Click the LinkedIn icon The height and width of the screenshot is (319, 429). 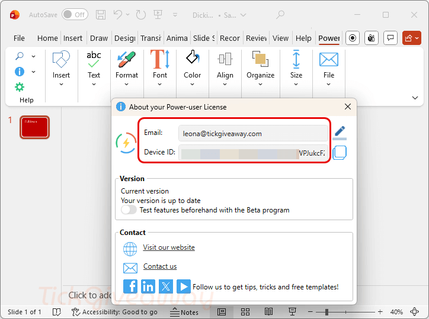148,286
